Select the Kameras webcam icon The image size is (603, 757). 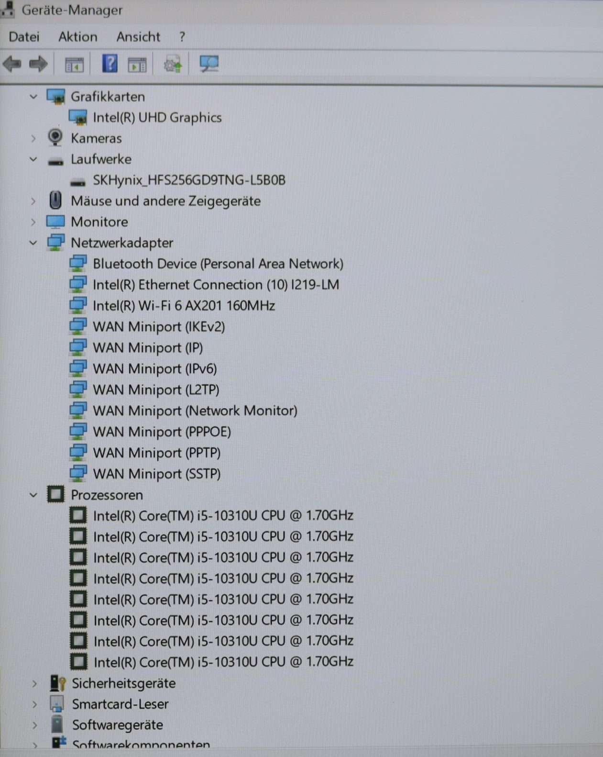click(x=55, y=138)
